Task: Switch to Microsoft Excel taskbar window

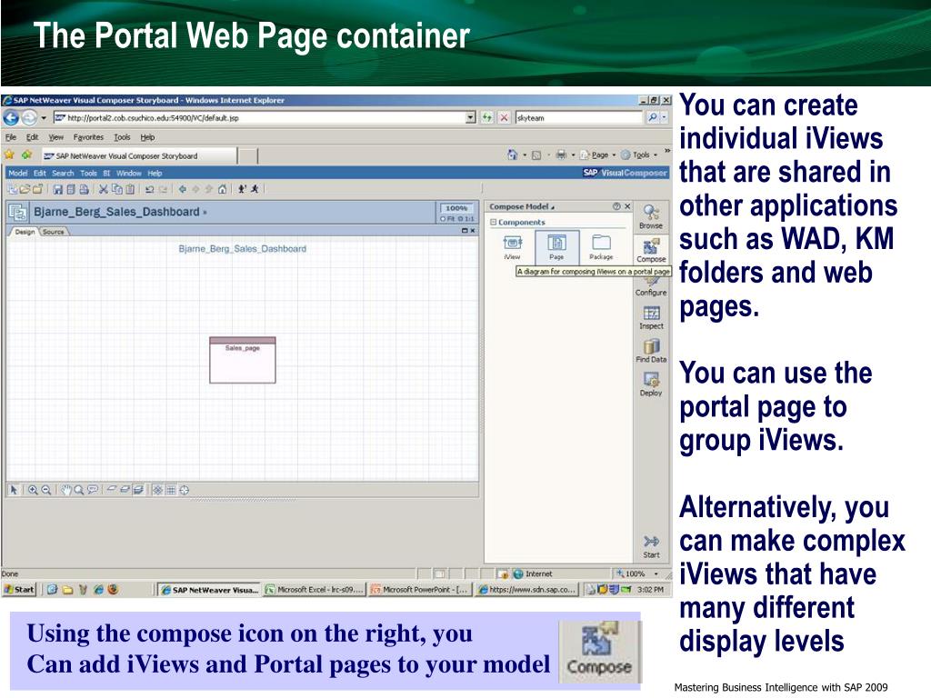Action: click(x=313, y=589)
